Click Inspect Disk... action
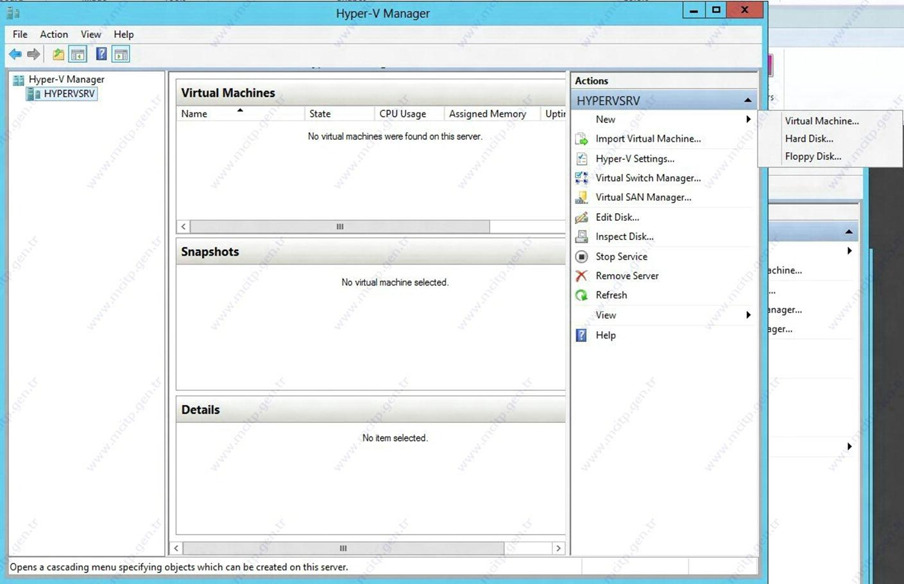Image resolution: width=904 pixels, height=584 pixels. click(624, 236)
